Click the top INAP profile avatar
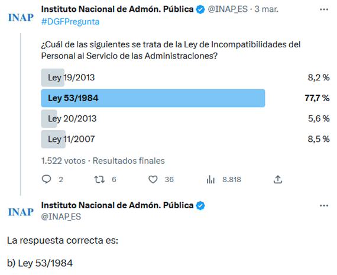The width and height of the screenshot is (337, 275). (x=21, y=17)
